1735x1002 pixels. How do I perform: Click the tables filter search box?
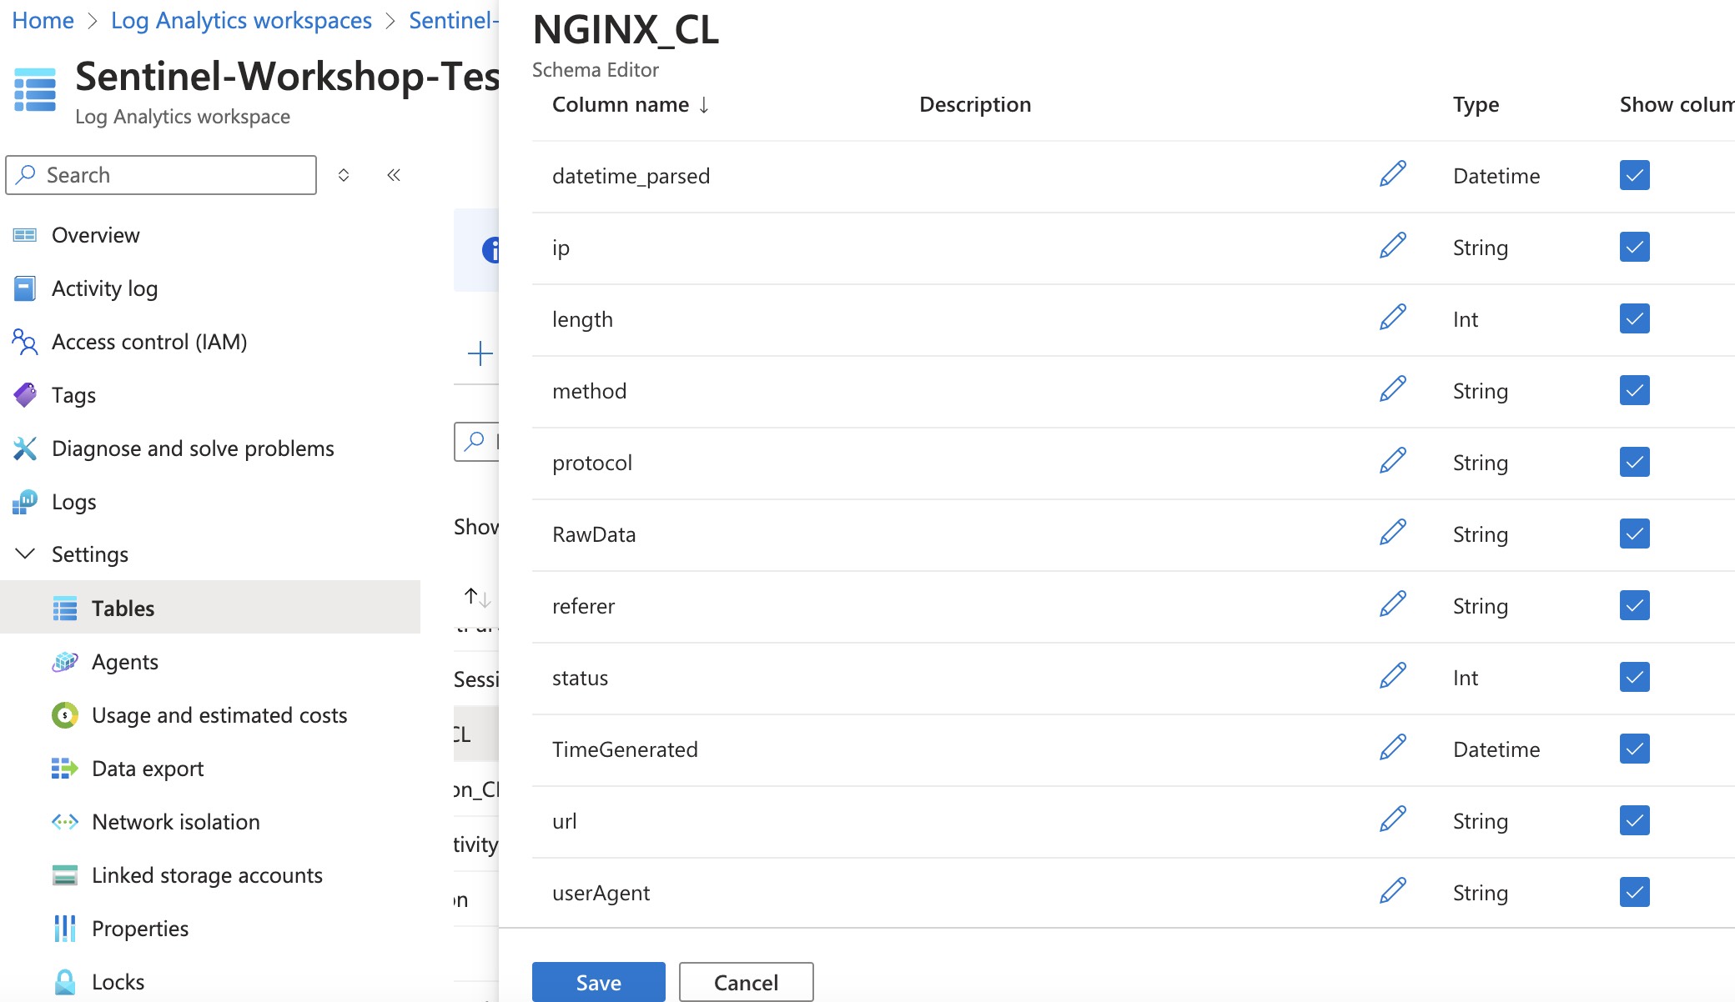476,441
